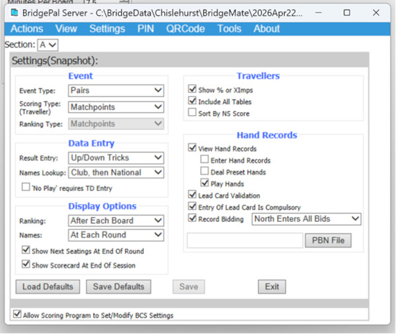The width and height of the screenshot is (396, 334).
Task: Check 'No Play' requires TD Entry
Action: [x=26, y=187]
